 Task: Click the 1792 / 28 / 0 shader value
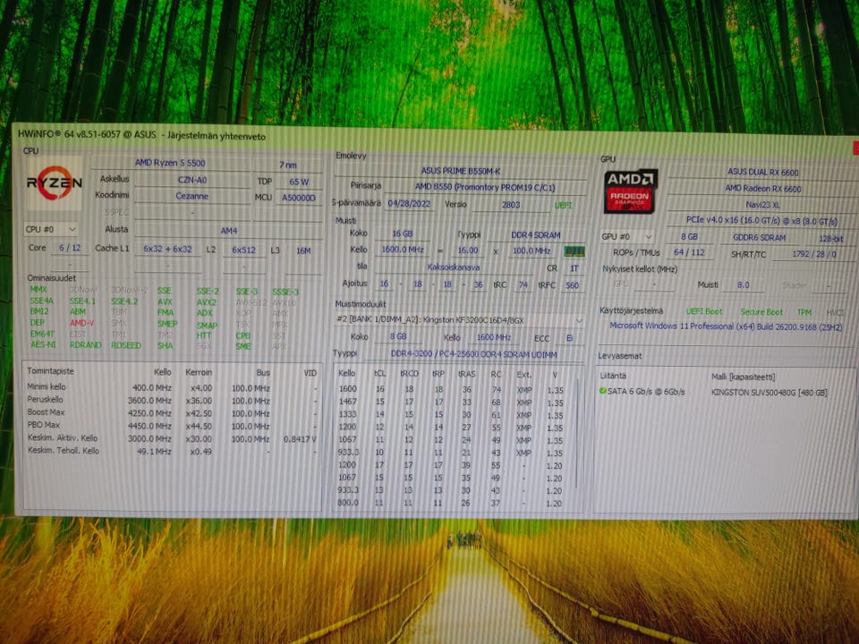click(813, 254)
